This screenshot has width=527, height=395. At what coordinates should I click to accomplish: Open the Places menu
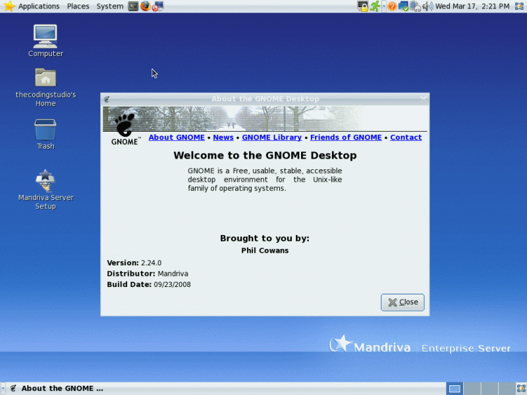78,6
